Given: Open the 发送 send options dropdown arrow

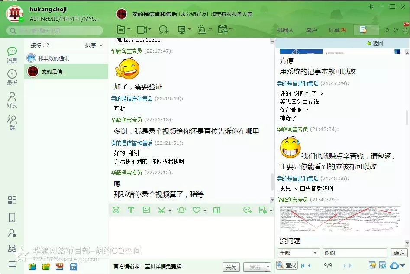Looking at the screenshot, I should [268, 267].
